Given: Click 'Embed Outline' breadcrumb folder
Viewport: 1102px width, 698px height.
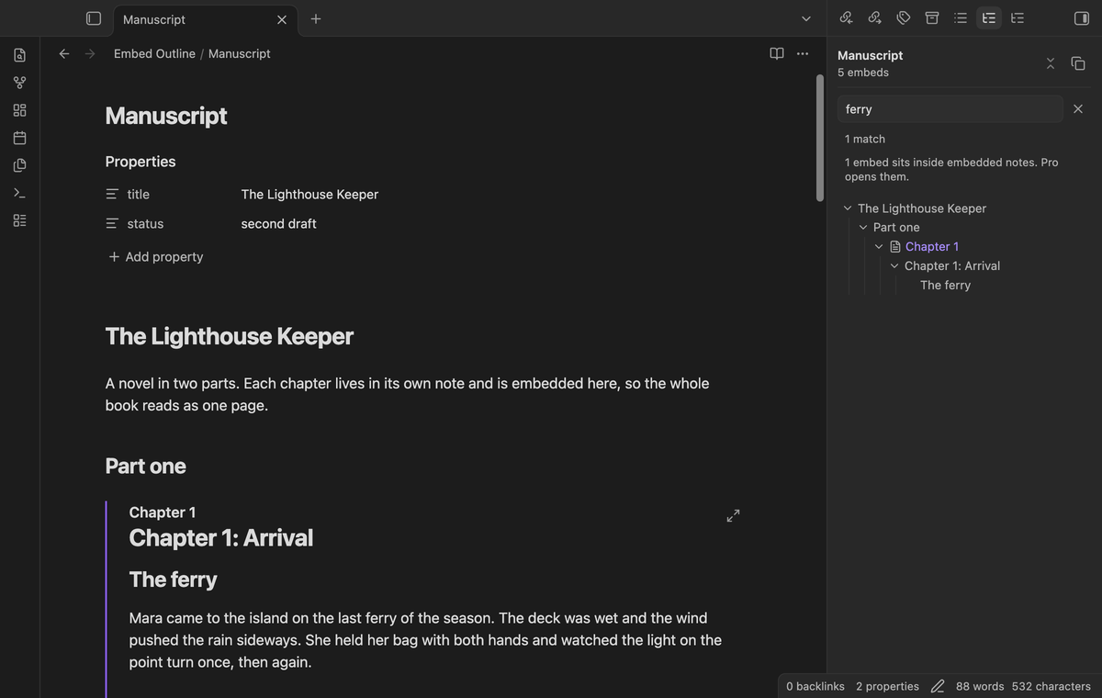Looking at the screenshot, I should [x=154, y=54].
